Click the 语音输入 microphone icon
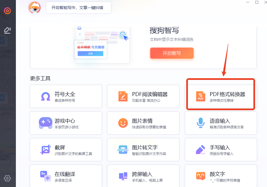Viewport: 267px width, 187px height. coord(201,123)
